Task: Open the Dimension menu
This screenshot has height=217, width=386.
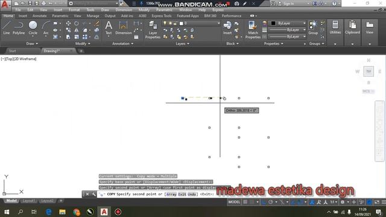Action: point(124,10)
